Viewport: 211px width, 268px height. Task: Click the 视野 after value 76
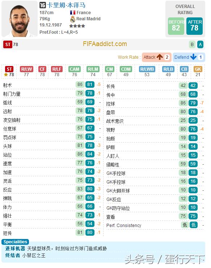[x=193, y=129]
